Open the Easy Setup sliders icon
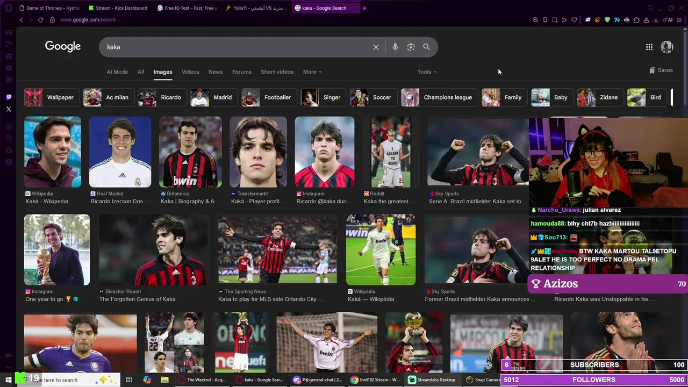 680,20
